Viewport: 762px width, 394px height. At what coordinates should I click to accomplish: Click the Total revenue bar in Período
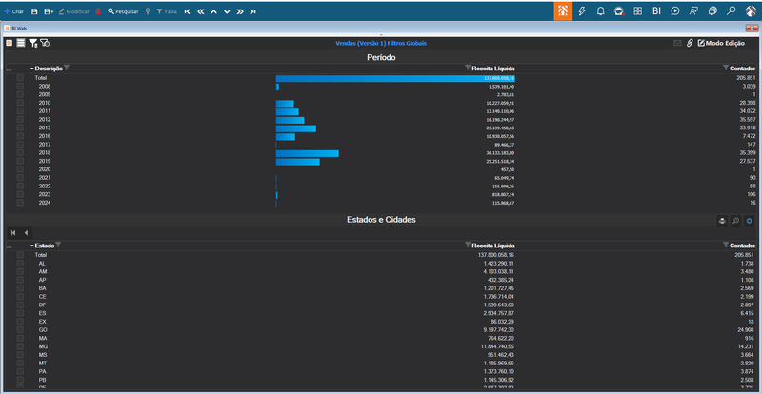click(x=395, y=78)
